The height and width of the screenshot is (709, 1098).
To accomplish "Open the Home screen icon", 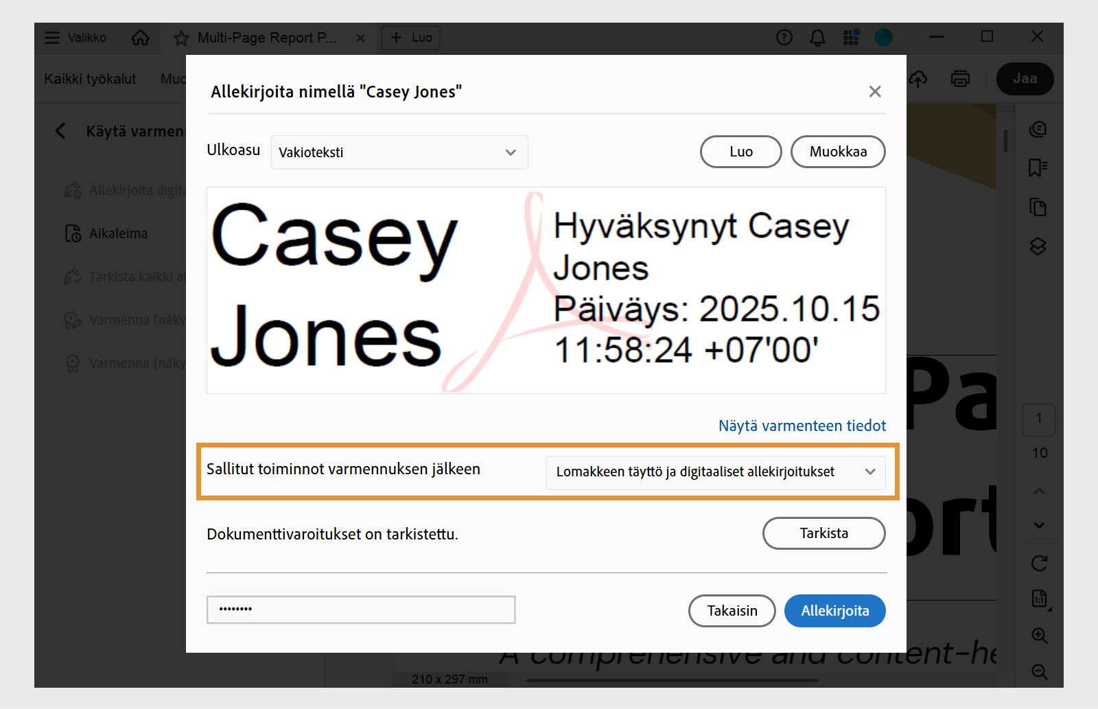I will pyautogui.click(x=140, y=38).
